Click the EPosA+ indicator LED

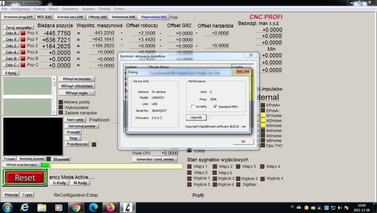coord(263,105)
